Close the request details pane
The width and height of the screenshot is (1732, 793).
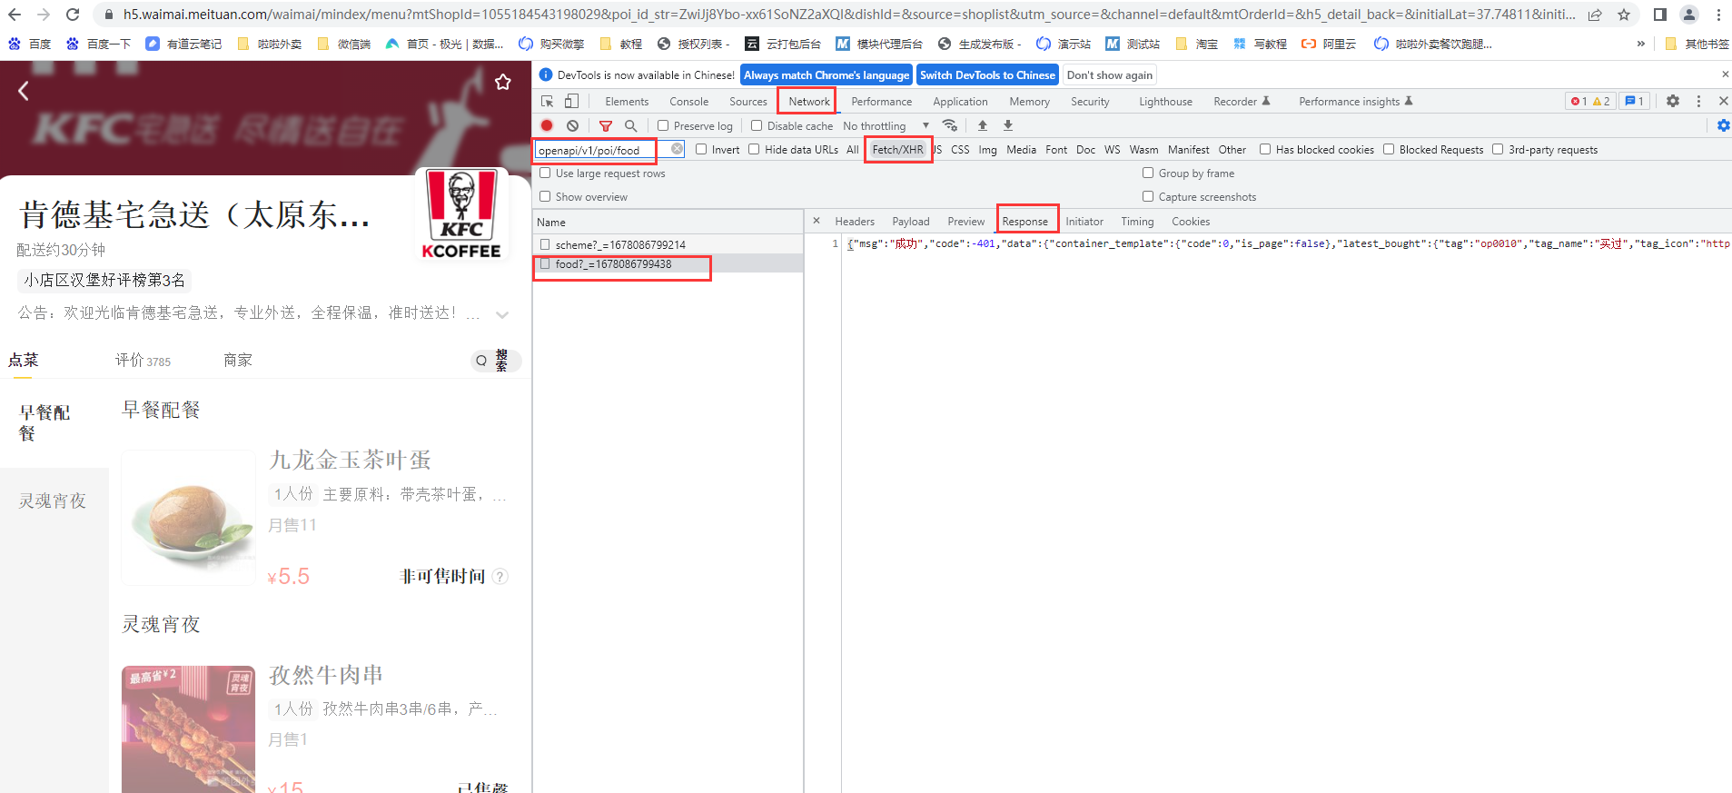coord(816,221)
